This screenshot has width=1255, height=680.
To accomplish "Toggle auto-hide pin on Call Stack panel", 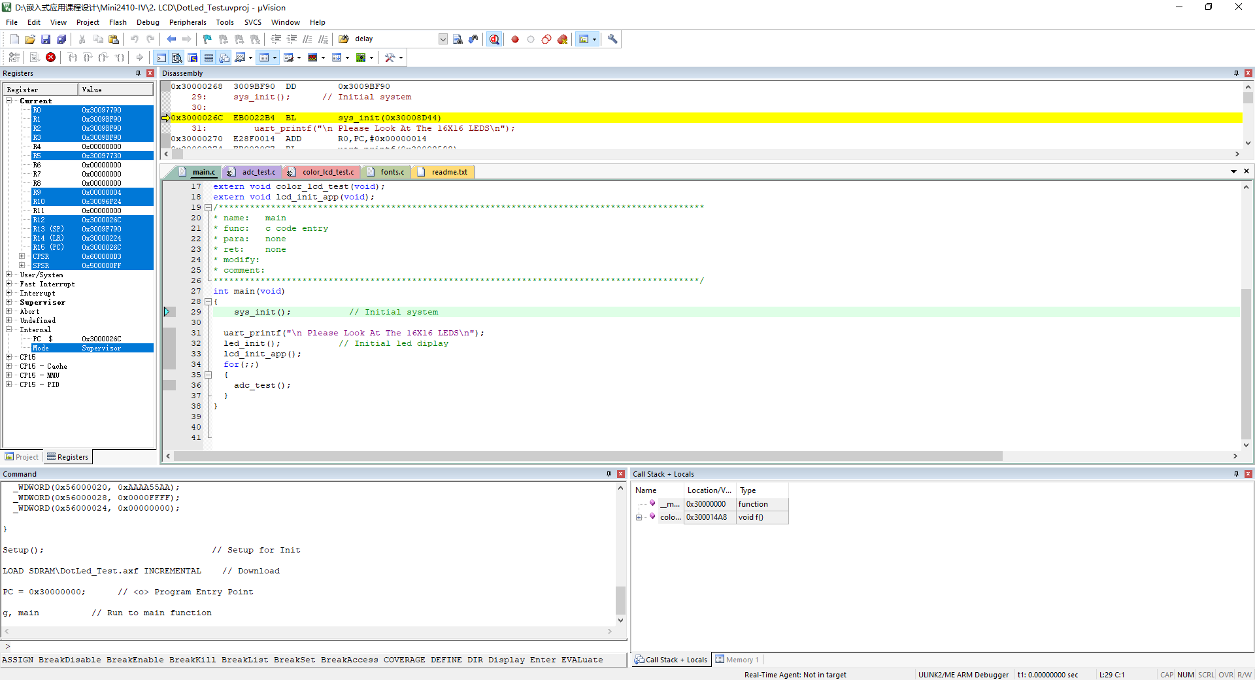I will pyautogui.click(x=1236, y=474).
